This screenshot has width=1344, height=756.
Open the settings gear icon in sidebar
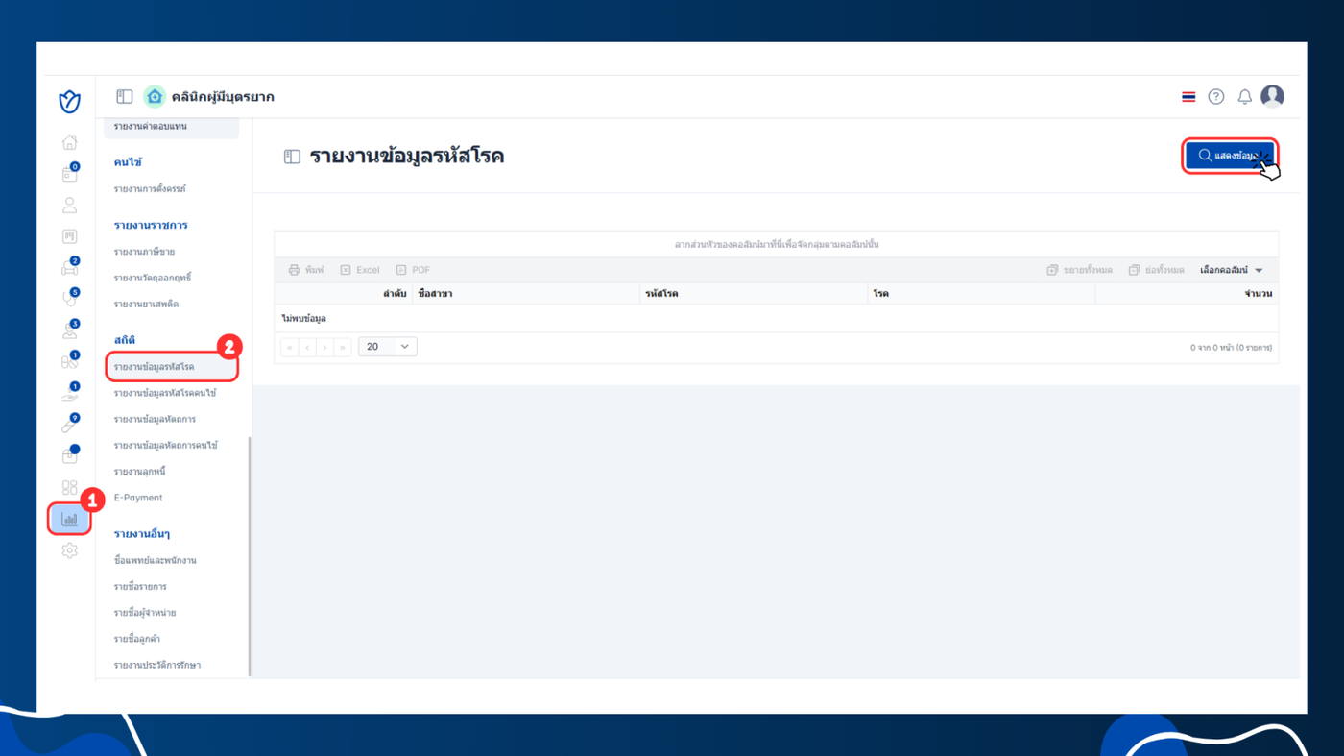69,550
